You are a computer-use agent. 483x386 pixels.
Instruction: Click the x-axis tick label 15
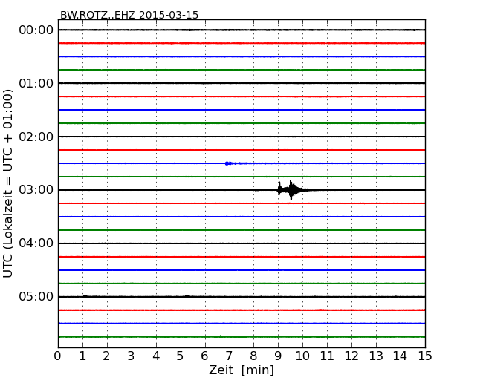425,356
